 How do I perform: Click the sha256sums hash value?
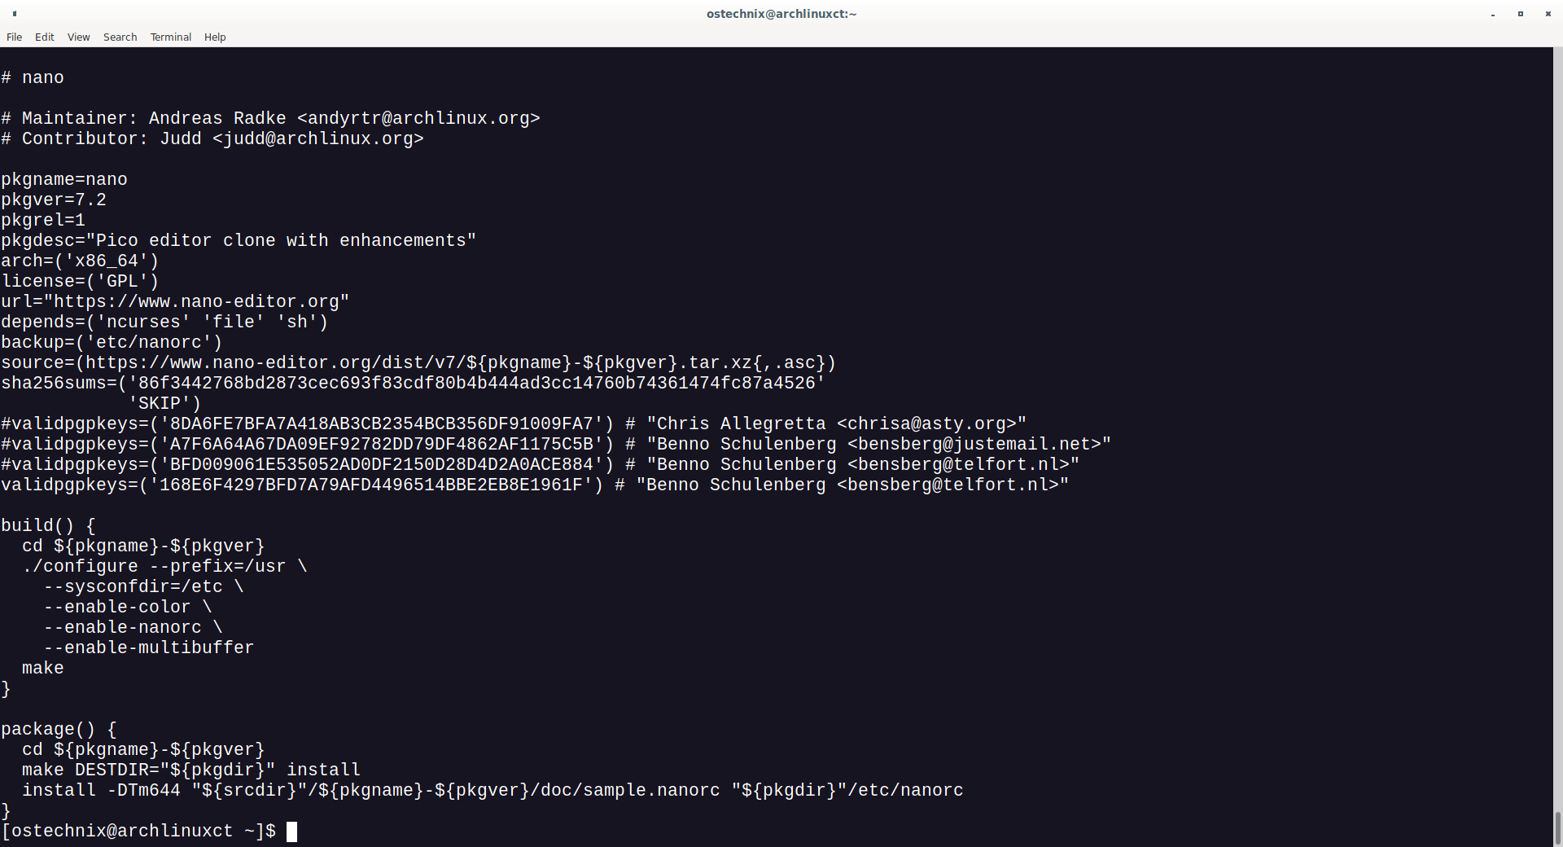click(477, 383)
